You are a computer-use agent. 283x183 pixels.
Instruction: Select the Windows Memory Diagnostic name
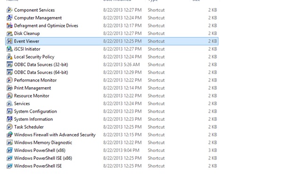click(43, 142)
